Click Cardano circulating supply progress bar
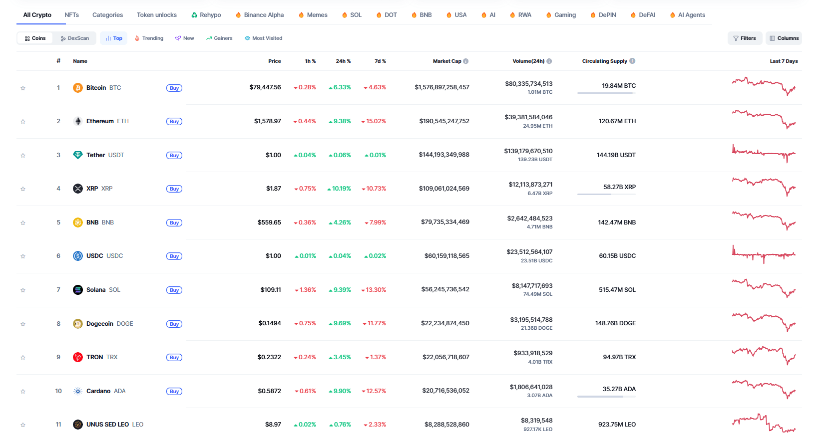833x440 pixels. tap(606, 397)
